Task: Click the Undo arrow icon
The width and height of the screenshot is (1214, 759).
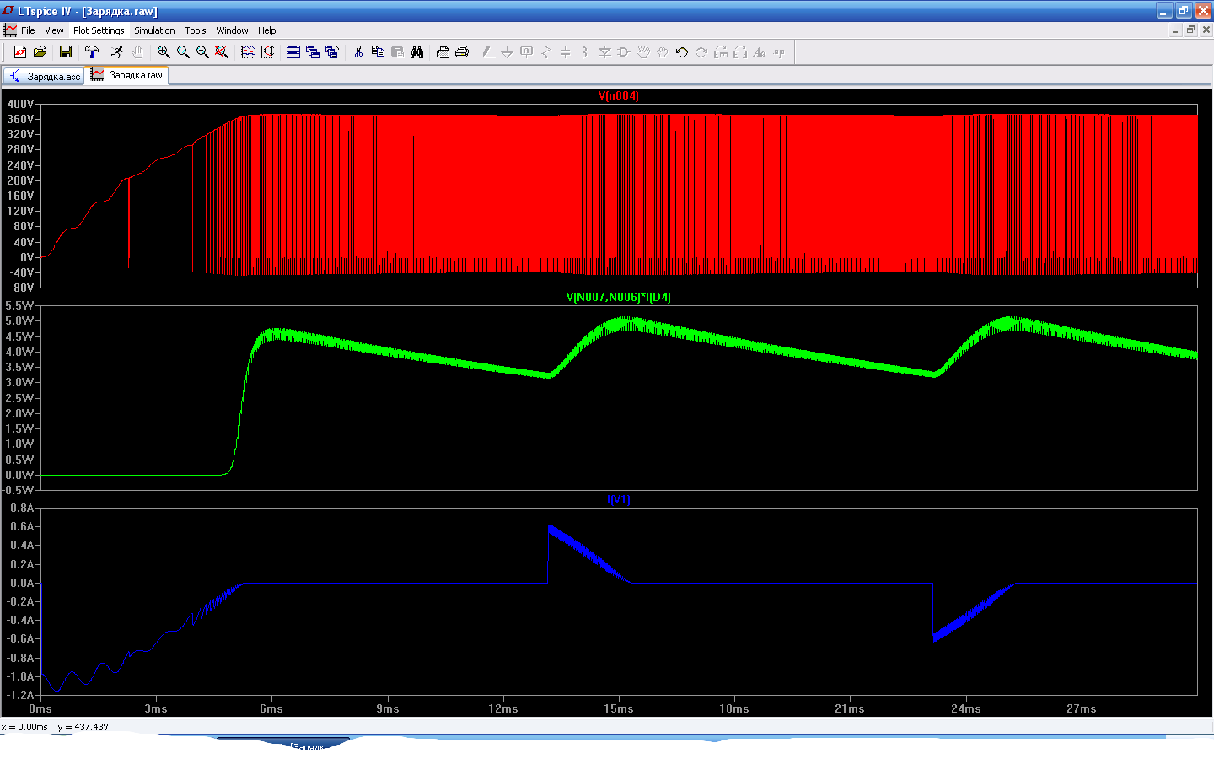Action: [x=681, y=52]
